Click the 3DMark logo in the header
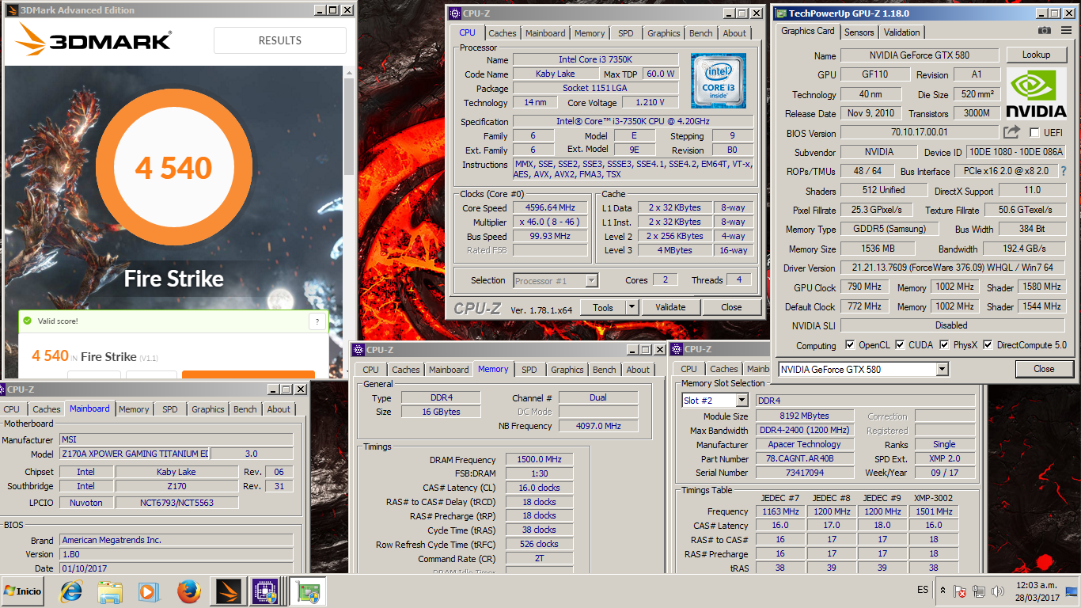The image size is (1081, 608). pos(93,40)
